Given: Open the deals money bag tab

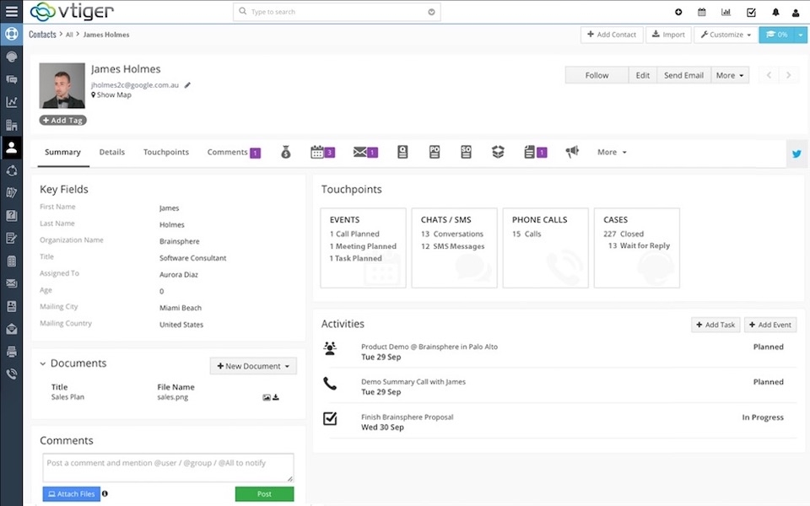Looking at the screenshot, I should tap(286, 152).
